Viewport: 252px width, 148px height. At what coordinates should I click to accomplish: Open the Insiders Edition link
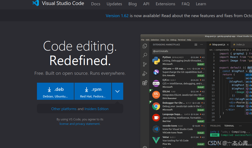(x=96, y=109)
